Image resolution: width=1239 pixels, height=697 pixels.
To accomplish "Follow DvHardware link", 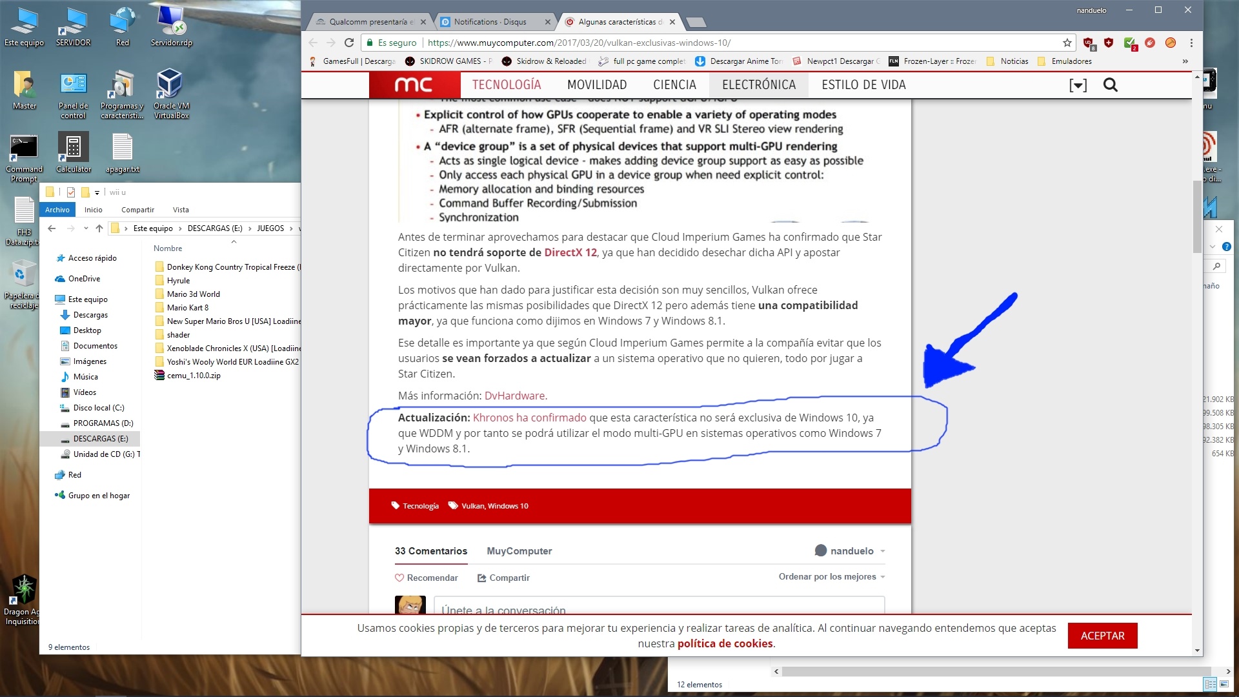I will (514, 396).
